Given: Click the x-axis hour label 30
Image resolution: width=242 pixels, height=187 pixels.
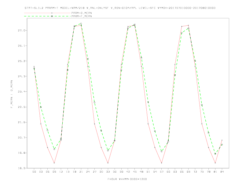Looking at the screenshot, I should 101,172.
